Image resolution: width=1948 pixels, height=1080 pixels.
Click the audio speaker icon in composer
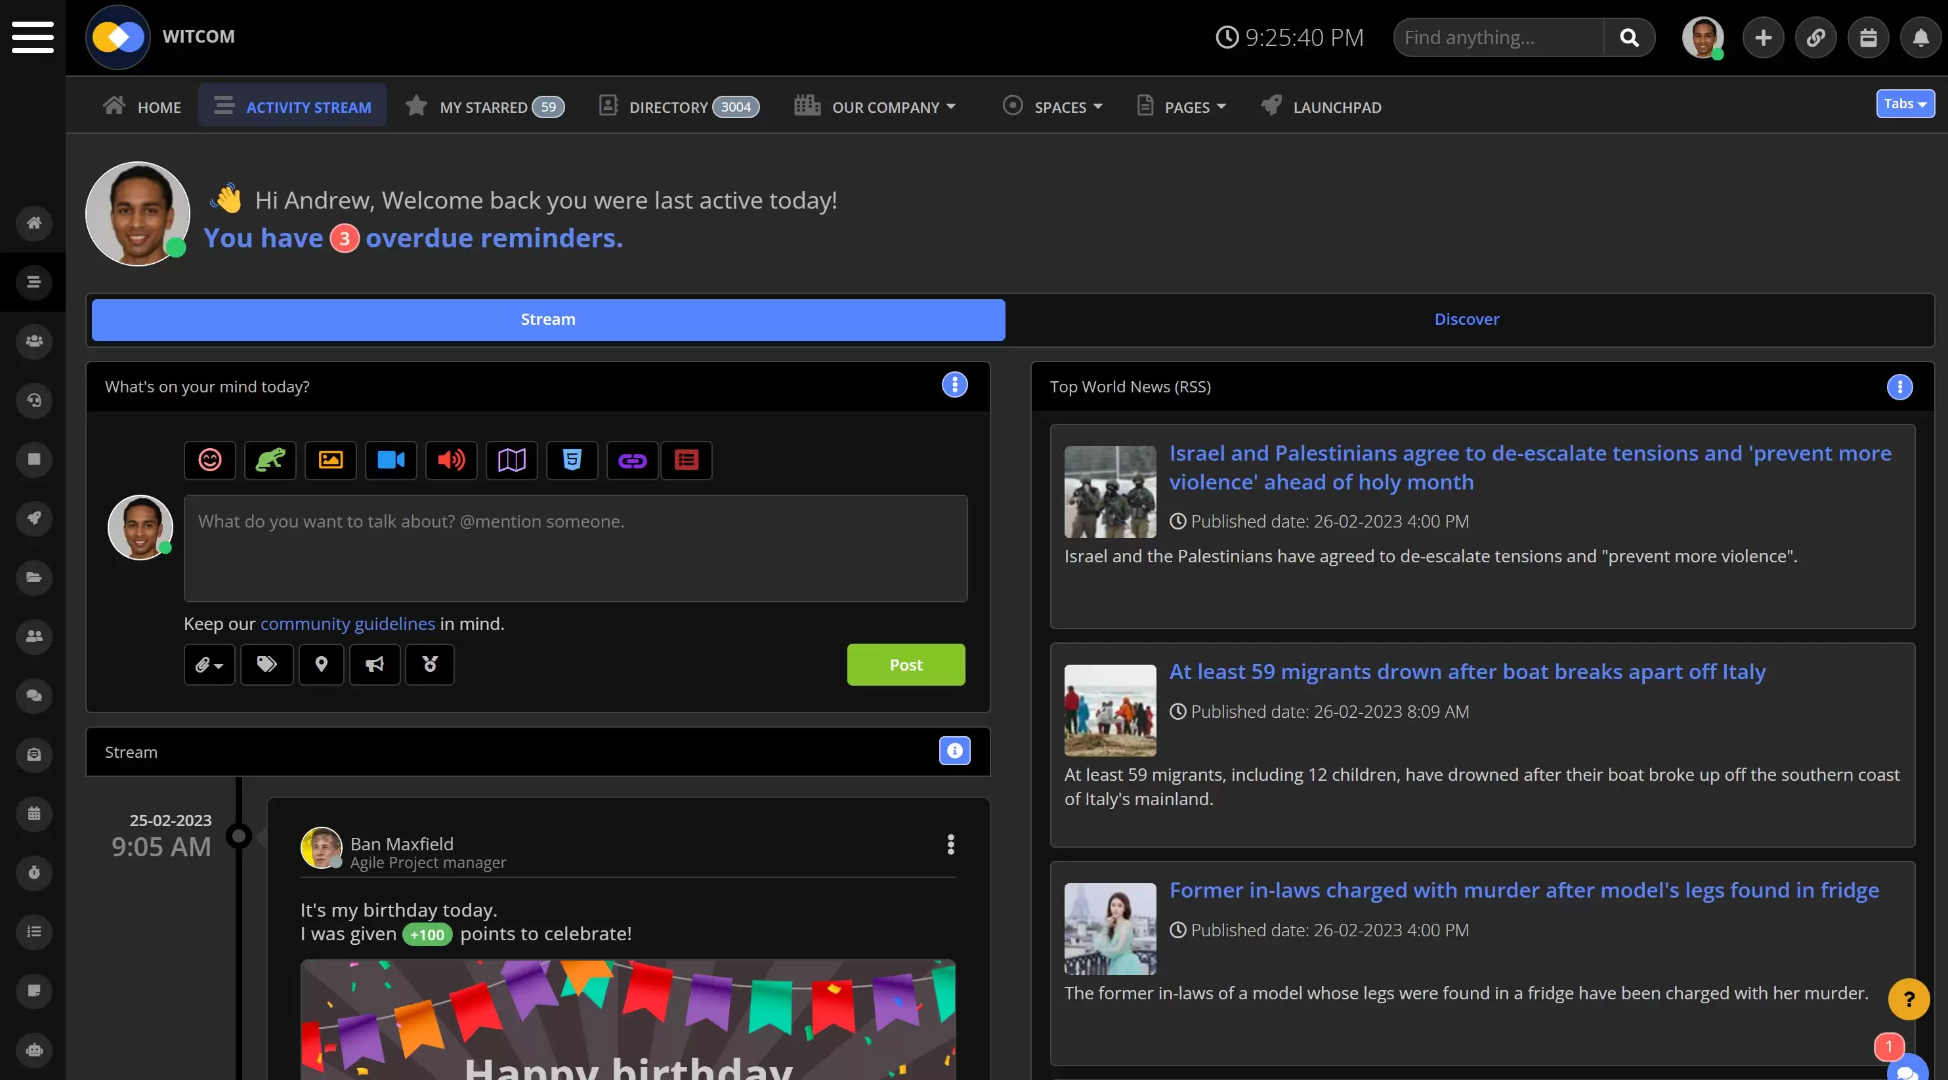point(452,459)
